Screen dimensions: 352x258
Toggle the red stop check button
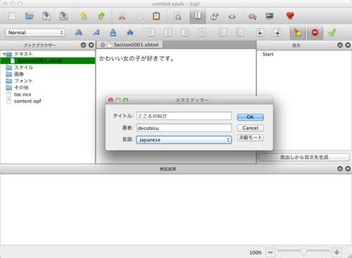click(315, 32)
